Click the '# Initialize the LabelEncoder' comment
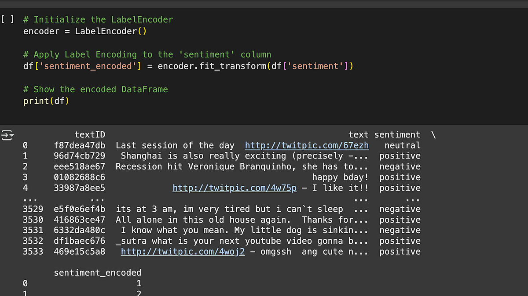528x296 pixels. [x=98, y=20]
